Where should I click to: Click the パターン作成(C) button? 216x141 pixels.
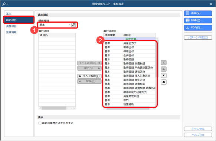click(x=198, y=37)
